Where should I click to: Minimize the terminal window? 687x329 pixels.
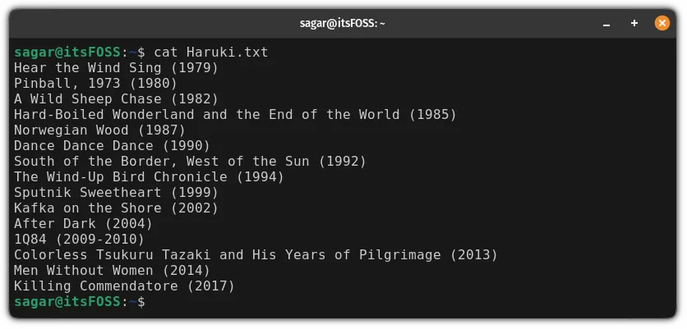606,24
